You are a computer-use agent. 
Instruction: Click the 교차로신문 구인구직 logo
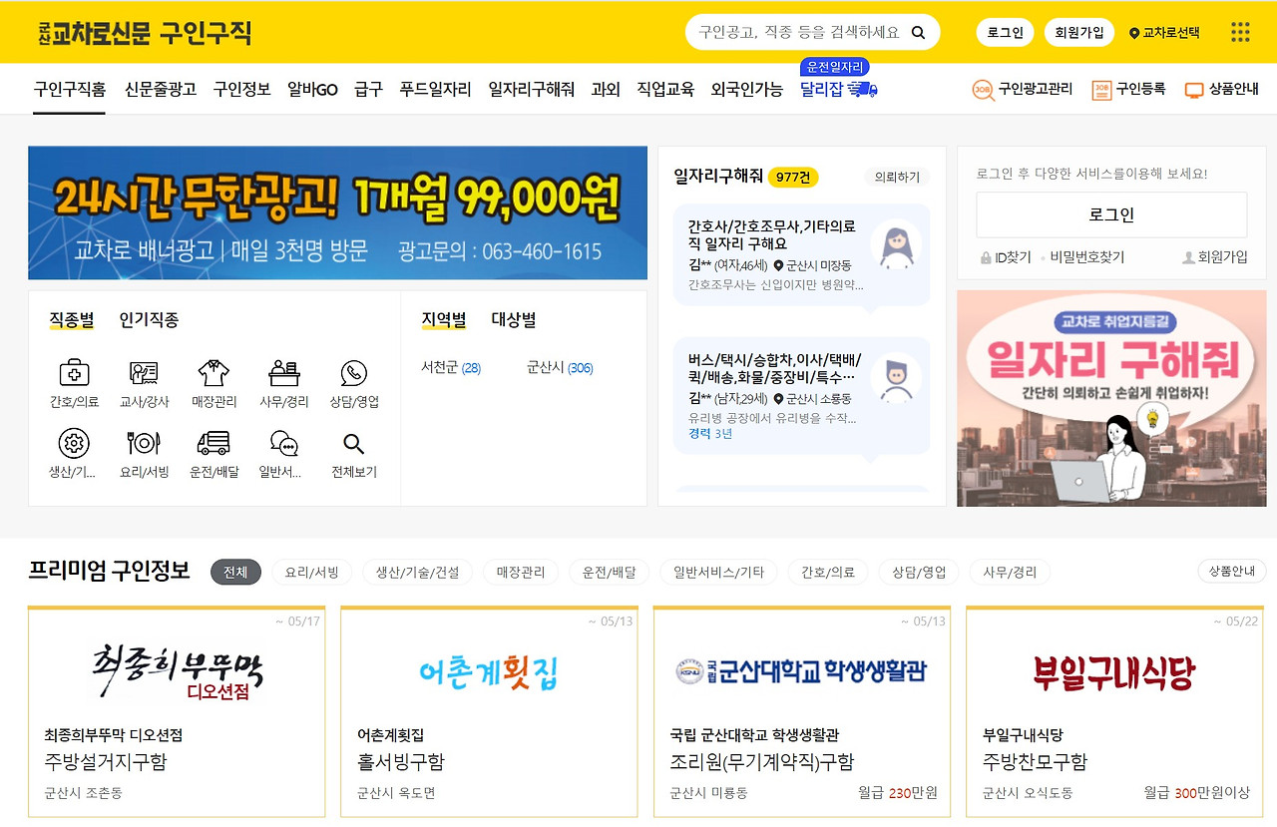click(x=145, y=33)
